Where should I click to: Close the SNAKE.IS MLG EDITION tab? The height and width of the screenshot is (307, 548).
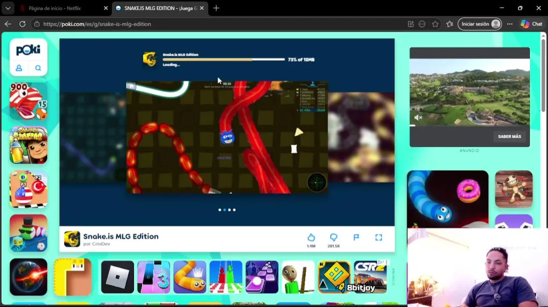click(201, 8)
